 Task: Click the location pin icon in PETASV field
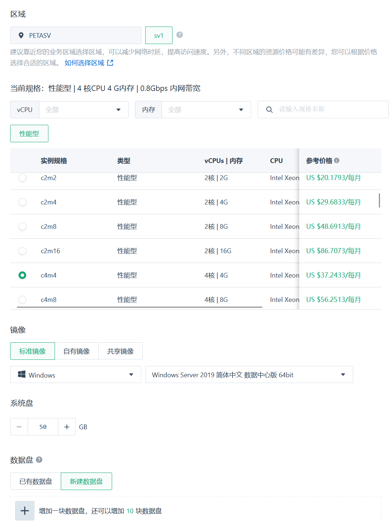point(21,35)
